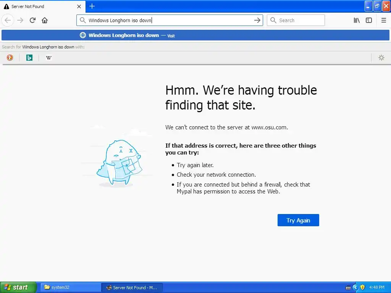The width and height of the screenshot is (391, 293).
Task: Minimize the browser window
Action: (x=368, y=6)
